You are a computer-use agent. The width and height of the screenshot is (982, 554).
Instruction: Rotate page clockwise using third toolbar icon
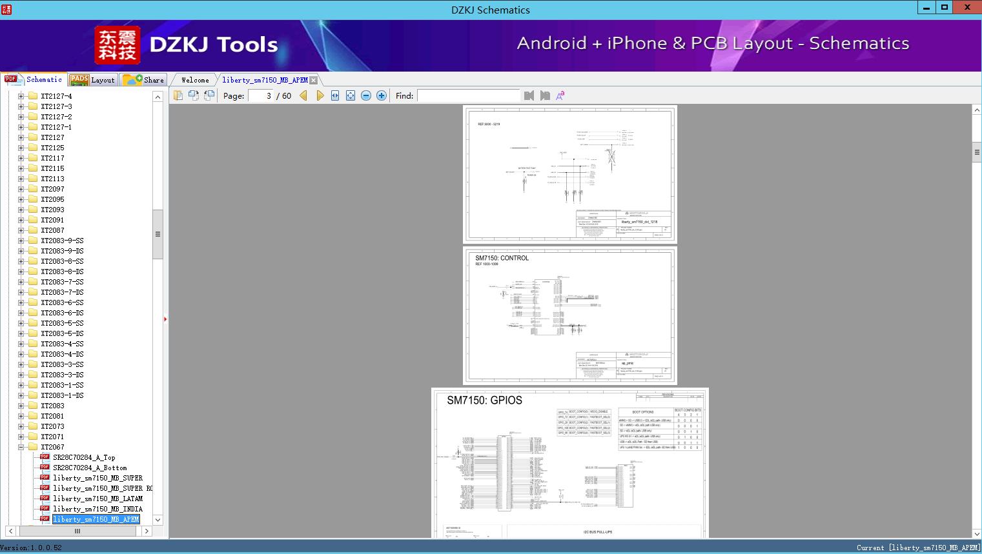click(209, 95)
